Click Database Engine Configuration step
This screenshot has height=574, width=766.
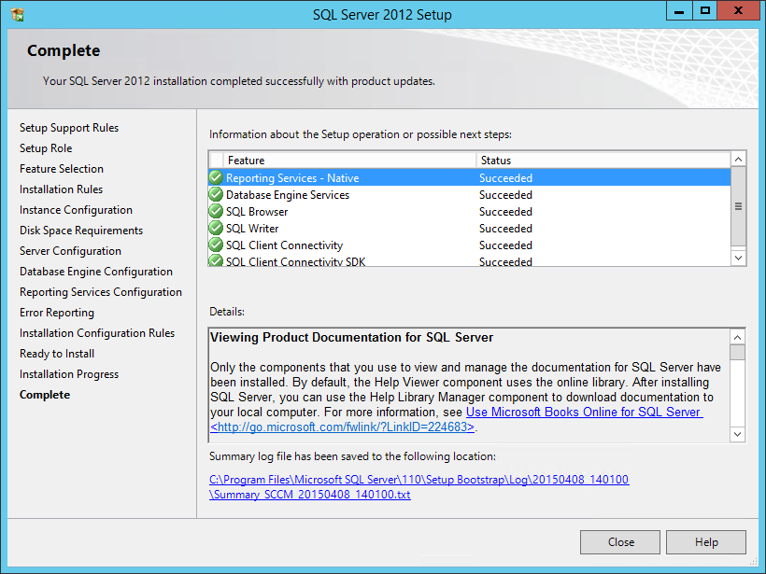(95, 272)
